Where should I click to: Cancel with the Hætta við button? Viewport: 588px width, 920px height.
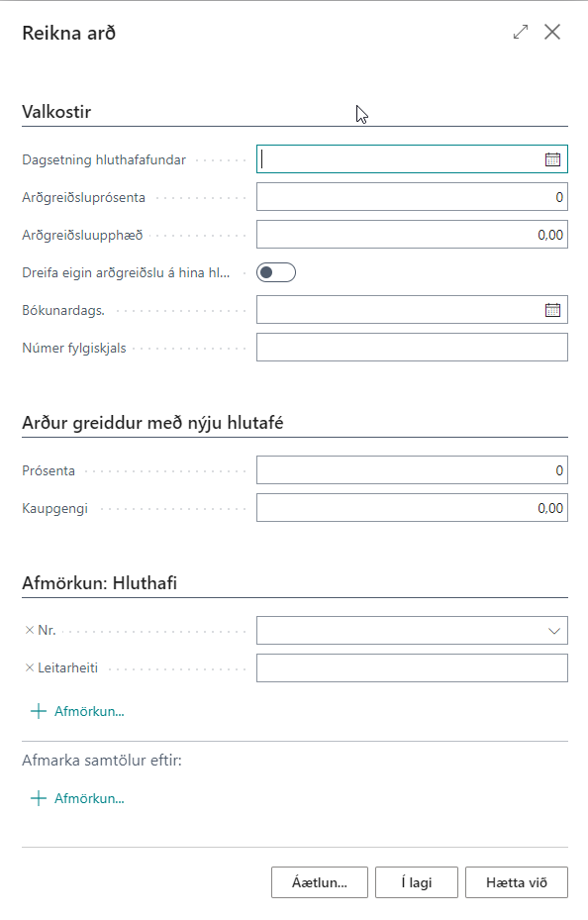tap(517, 882)
